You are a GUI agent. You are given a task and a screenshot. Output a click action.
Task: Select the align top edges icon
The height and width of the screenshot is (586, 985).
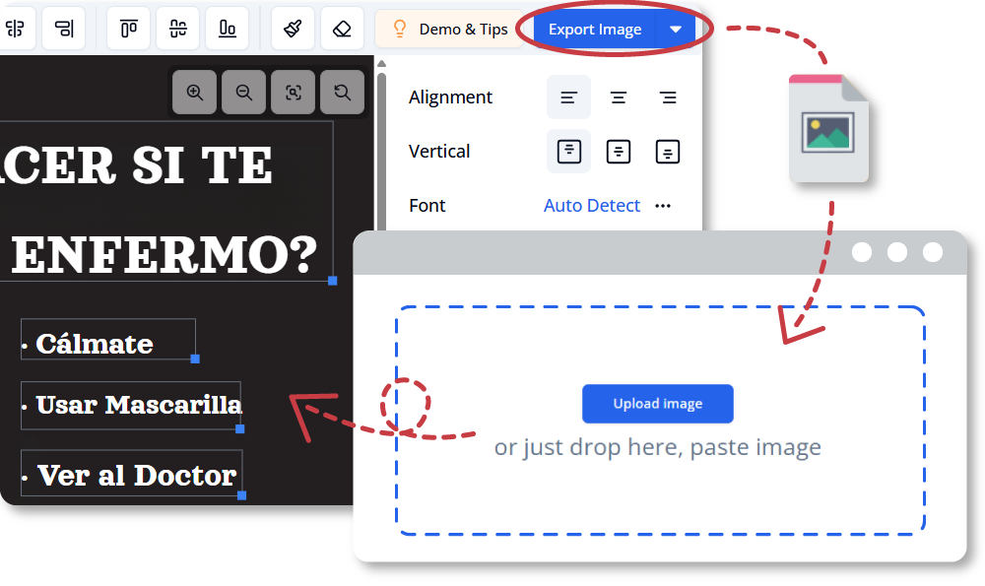tap(129, 29)
